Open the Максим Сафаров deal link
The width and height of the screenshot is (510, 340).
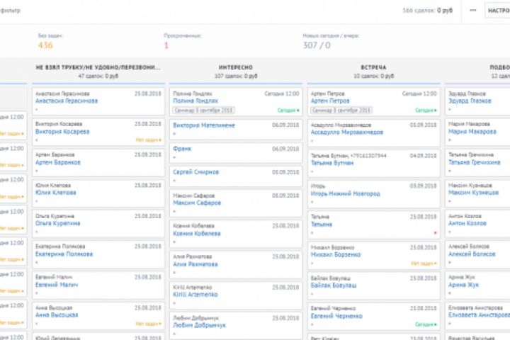pos(196,203)
